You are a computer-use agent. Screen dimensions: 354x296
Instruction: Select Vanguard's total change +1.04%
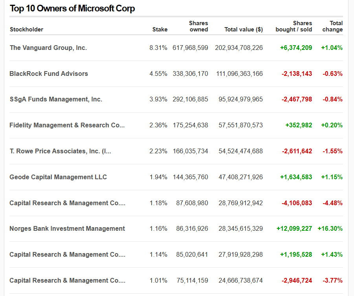click(332, 48)
